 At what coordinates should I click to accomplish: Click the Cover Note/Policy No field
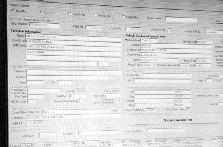pyautogui.click(x=75, y=112)
